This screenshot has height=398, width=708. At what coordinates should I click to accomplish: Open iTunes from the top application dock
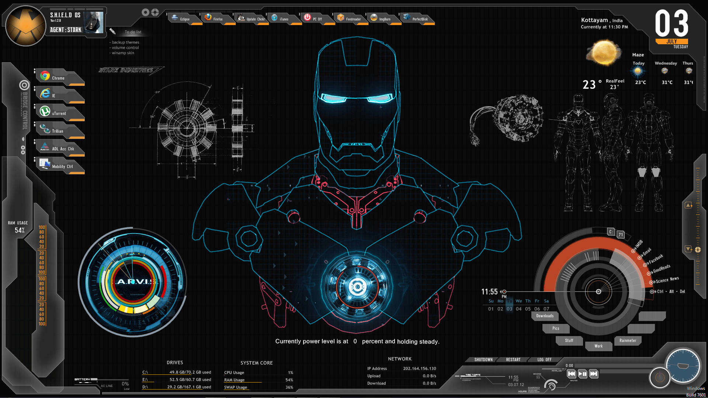[x=275, y=17]
